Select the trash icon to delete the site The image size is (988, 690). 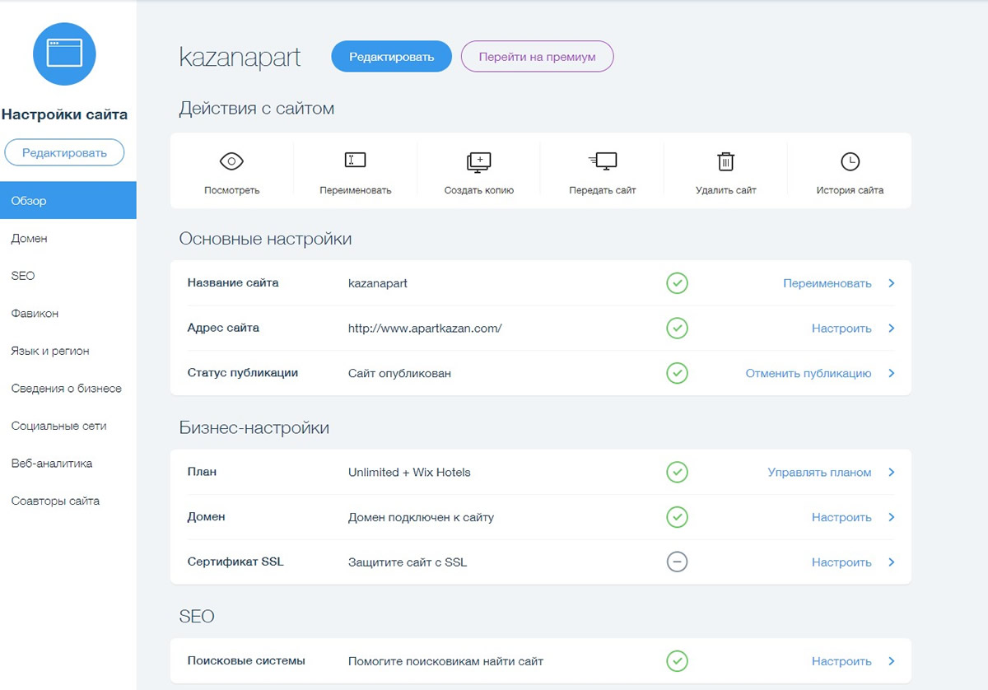coord(725,160)
